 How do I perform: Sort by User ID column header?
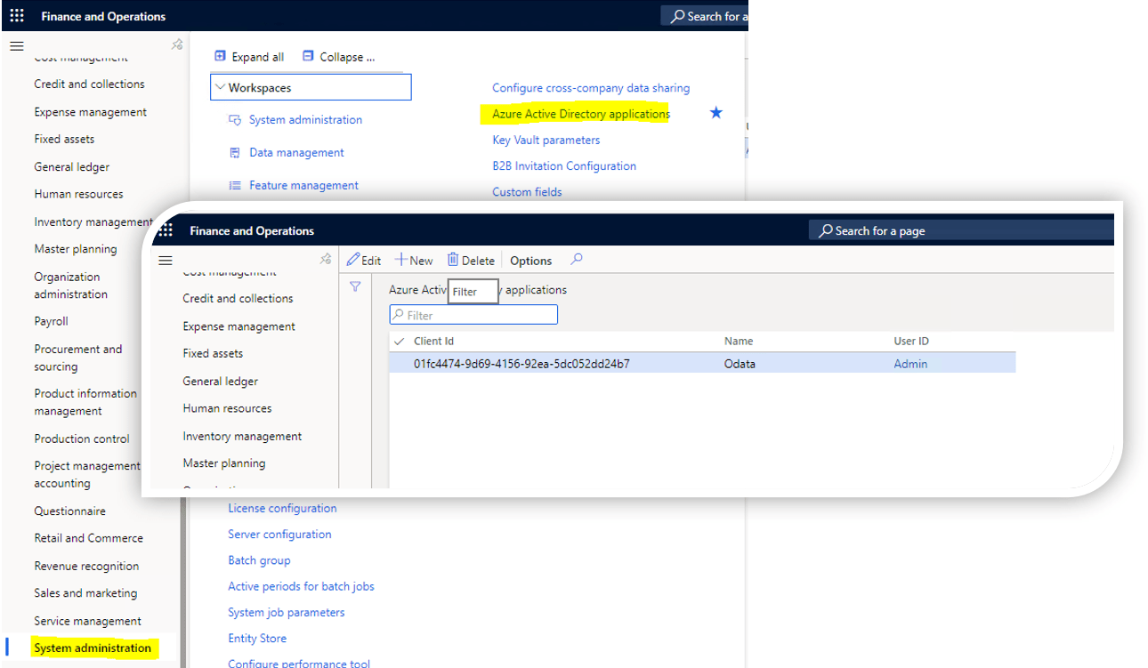[911, 341]
